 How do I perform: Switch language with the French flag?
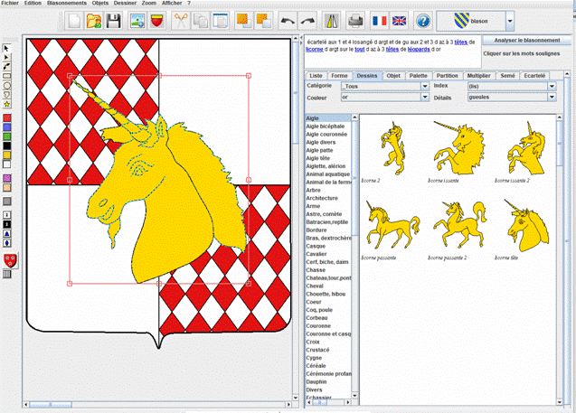(x=378, y=20)
